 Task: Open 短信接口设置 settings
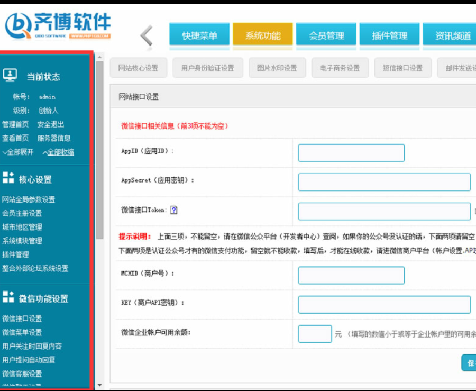(x=402, y=68)
